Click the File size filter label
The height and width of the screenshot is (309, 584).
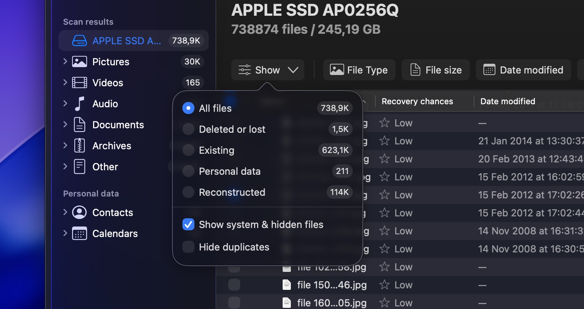tap(444, 70)
